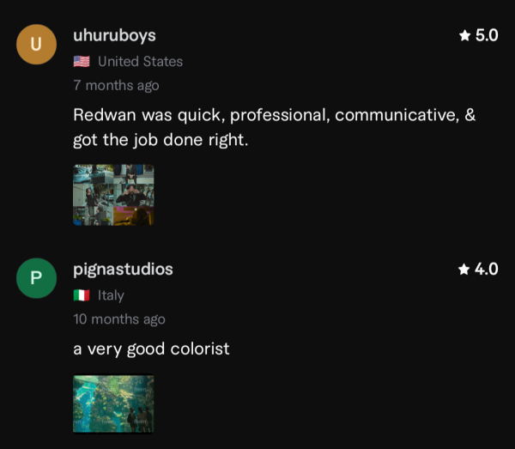
Task: Click the star icon beside 5.0 rating
Action: click(x=464, y=35)
